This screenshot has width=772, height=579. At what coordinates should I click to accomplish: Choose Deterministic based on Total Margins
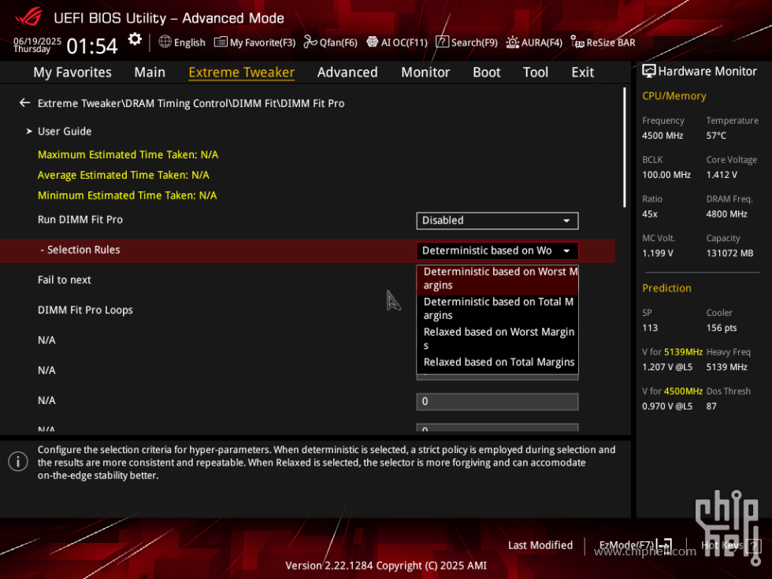tap(497, 309)
